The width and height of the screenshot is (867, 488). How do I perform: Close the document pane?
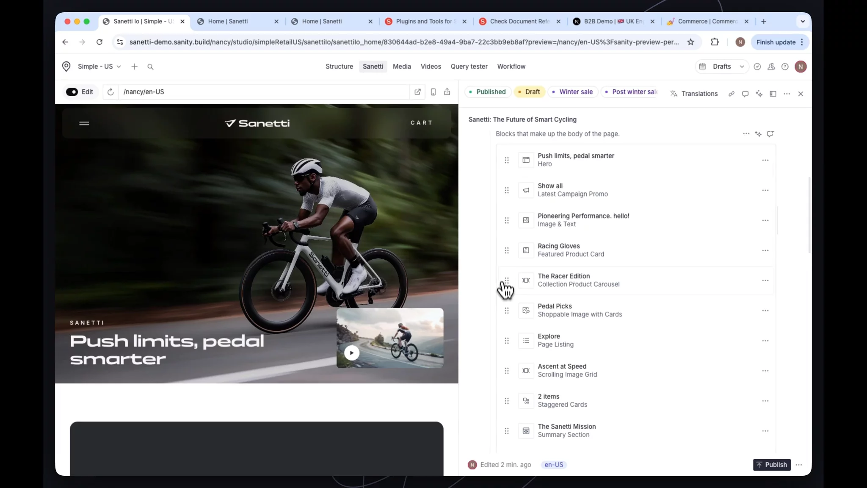pyautogui.click(x=801, y=94)
